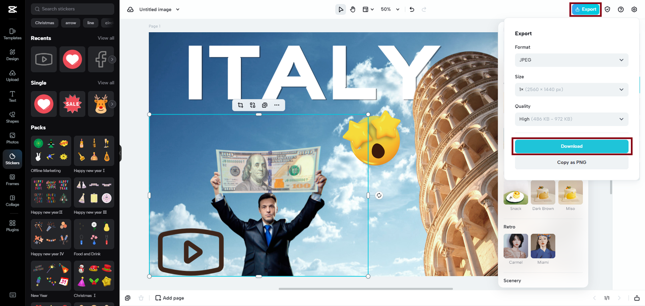The height and width of the screenshot is (306, 645).
Task: Collapse the left stickers panel handle
Action: (120, 153)
